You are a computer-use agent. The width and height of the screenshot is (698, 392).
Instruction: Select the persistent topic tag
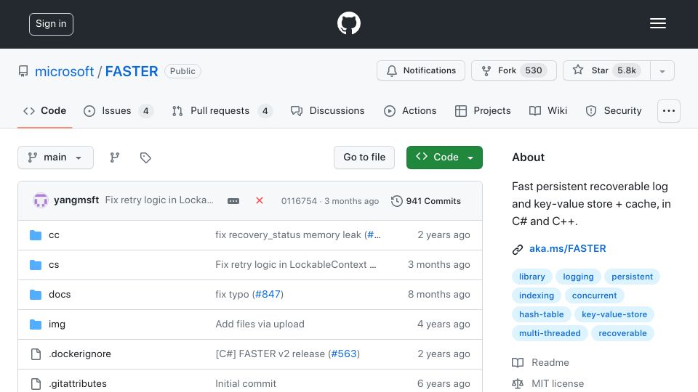[x=632, y=277]
